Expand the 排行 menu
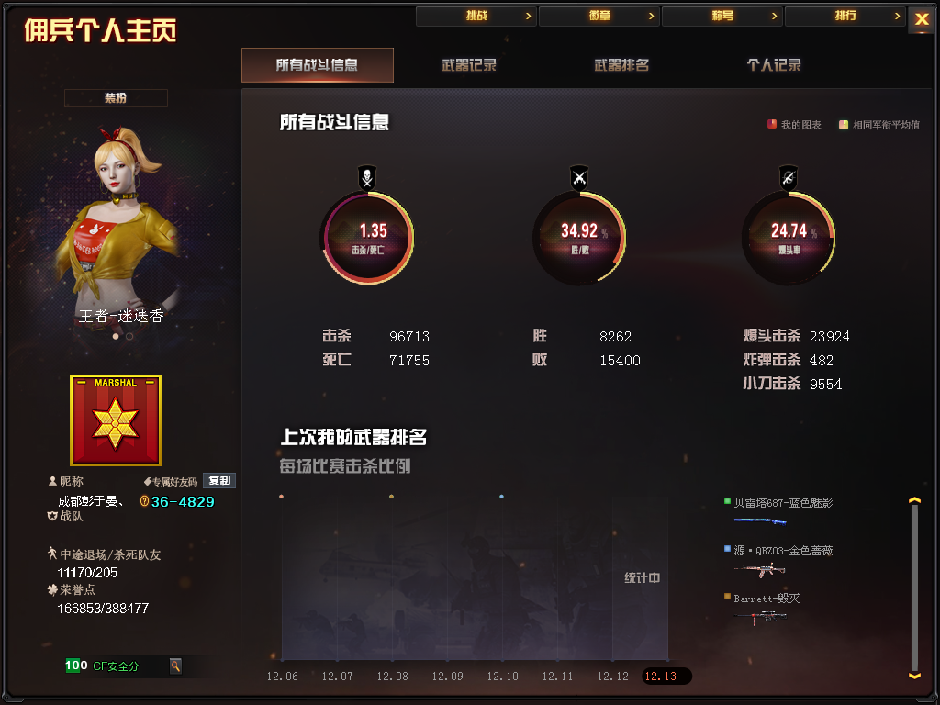Image resolution: width=940 pixels, height=705 pixels. click(x=845, y=17)
